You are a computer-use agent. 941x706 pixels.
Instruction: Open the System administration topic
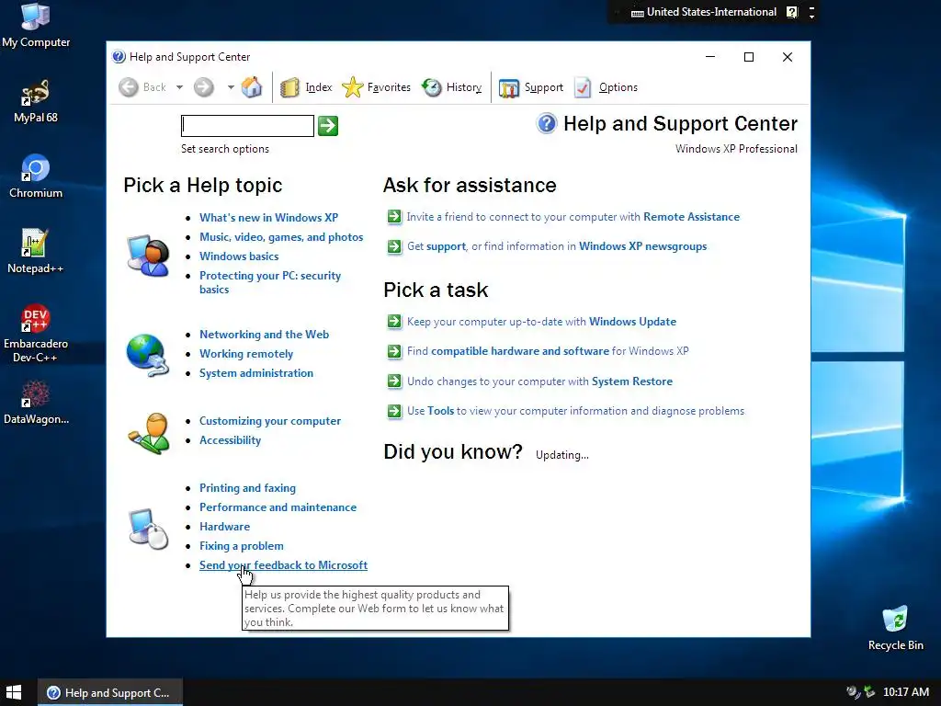pyautogui.click(x=256, y=373)
